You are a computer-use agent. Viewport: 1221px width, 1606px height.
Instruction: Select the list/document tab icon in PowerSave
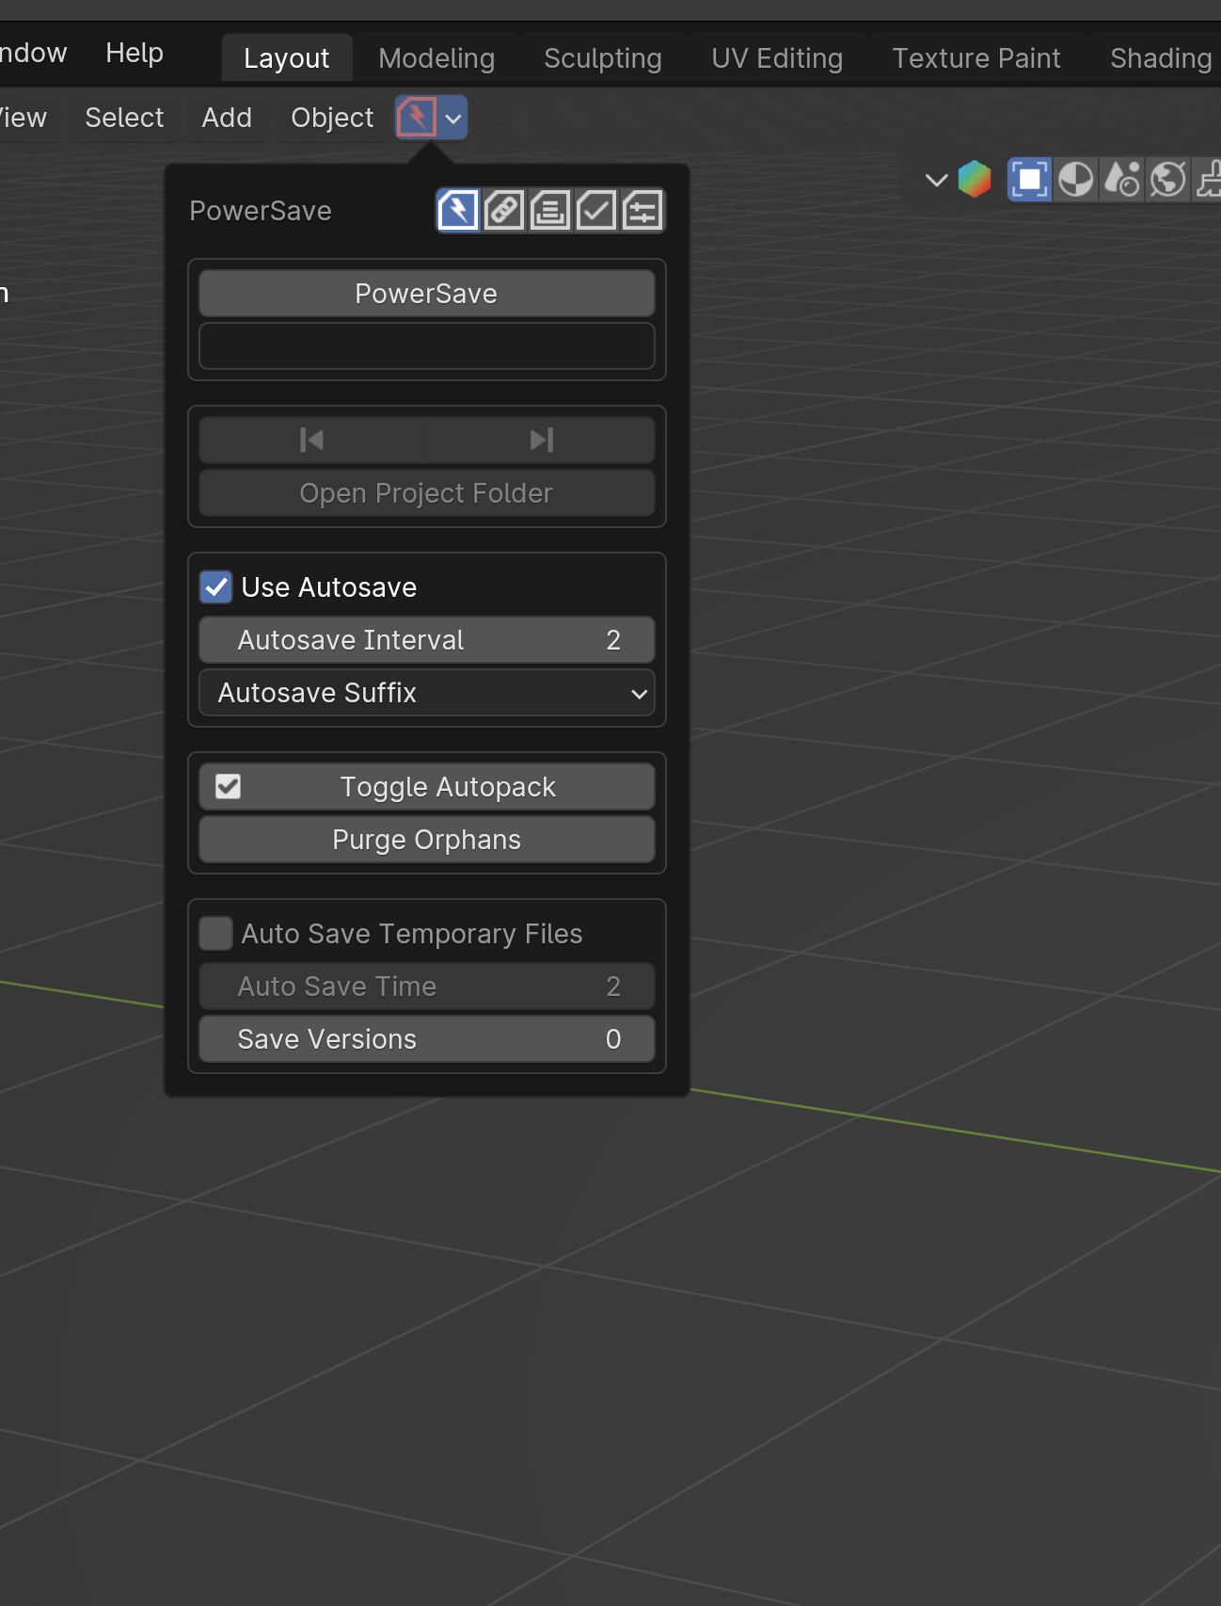550,210
